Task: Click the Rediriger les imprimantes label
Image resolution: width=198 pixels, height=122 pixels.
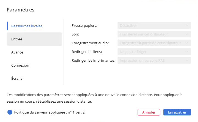Action: pos(93,60)
